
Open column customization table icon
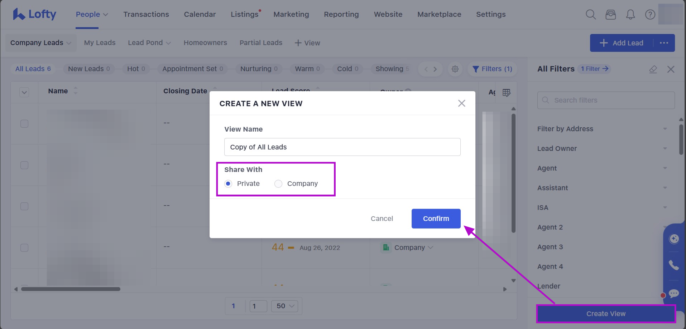(x=506, y=93)
